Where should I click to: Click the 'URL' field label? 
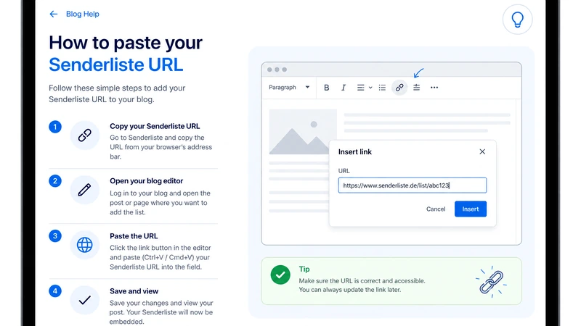pos(344,171)
